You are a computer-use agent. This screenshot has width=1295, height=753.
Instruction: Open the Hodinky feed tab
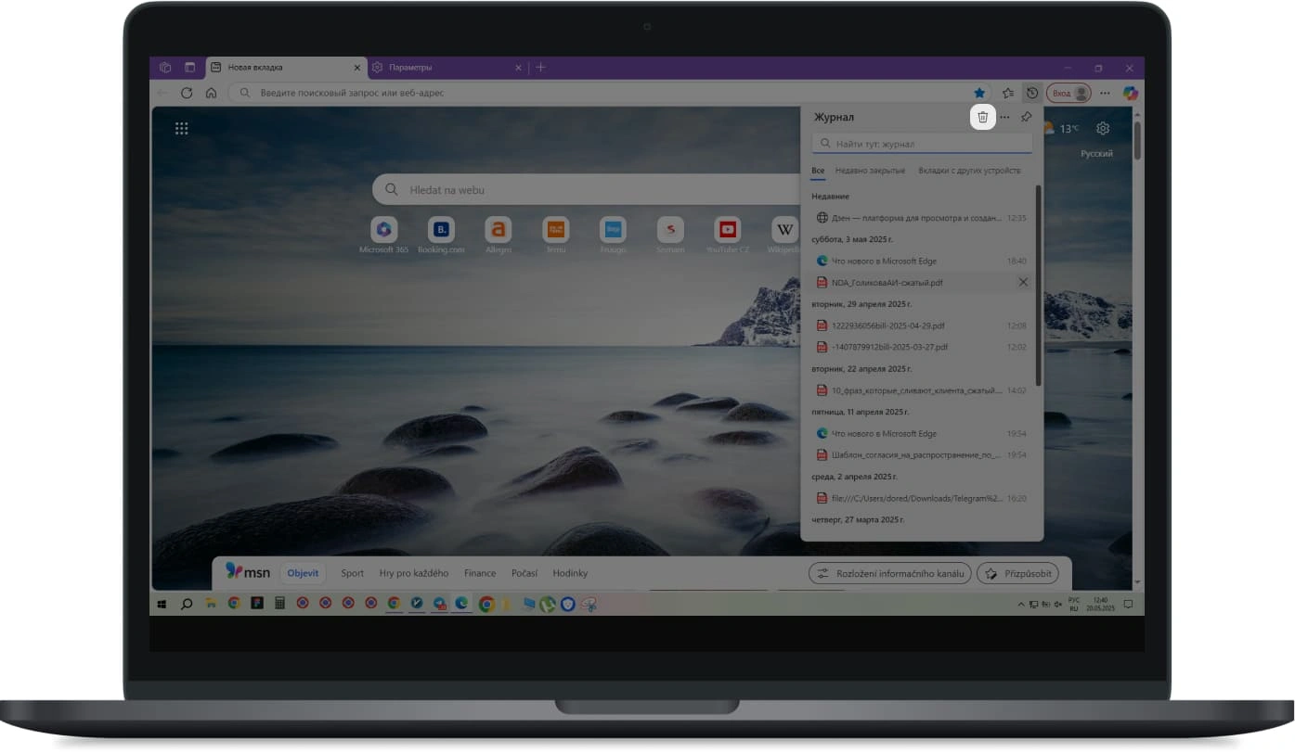click(570, 573)
